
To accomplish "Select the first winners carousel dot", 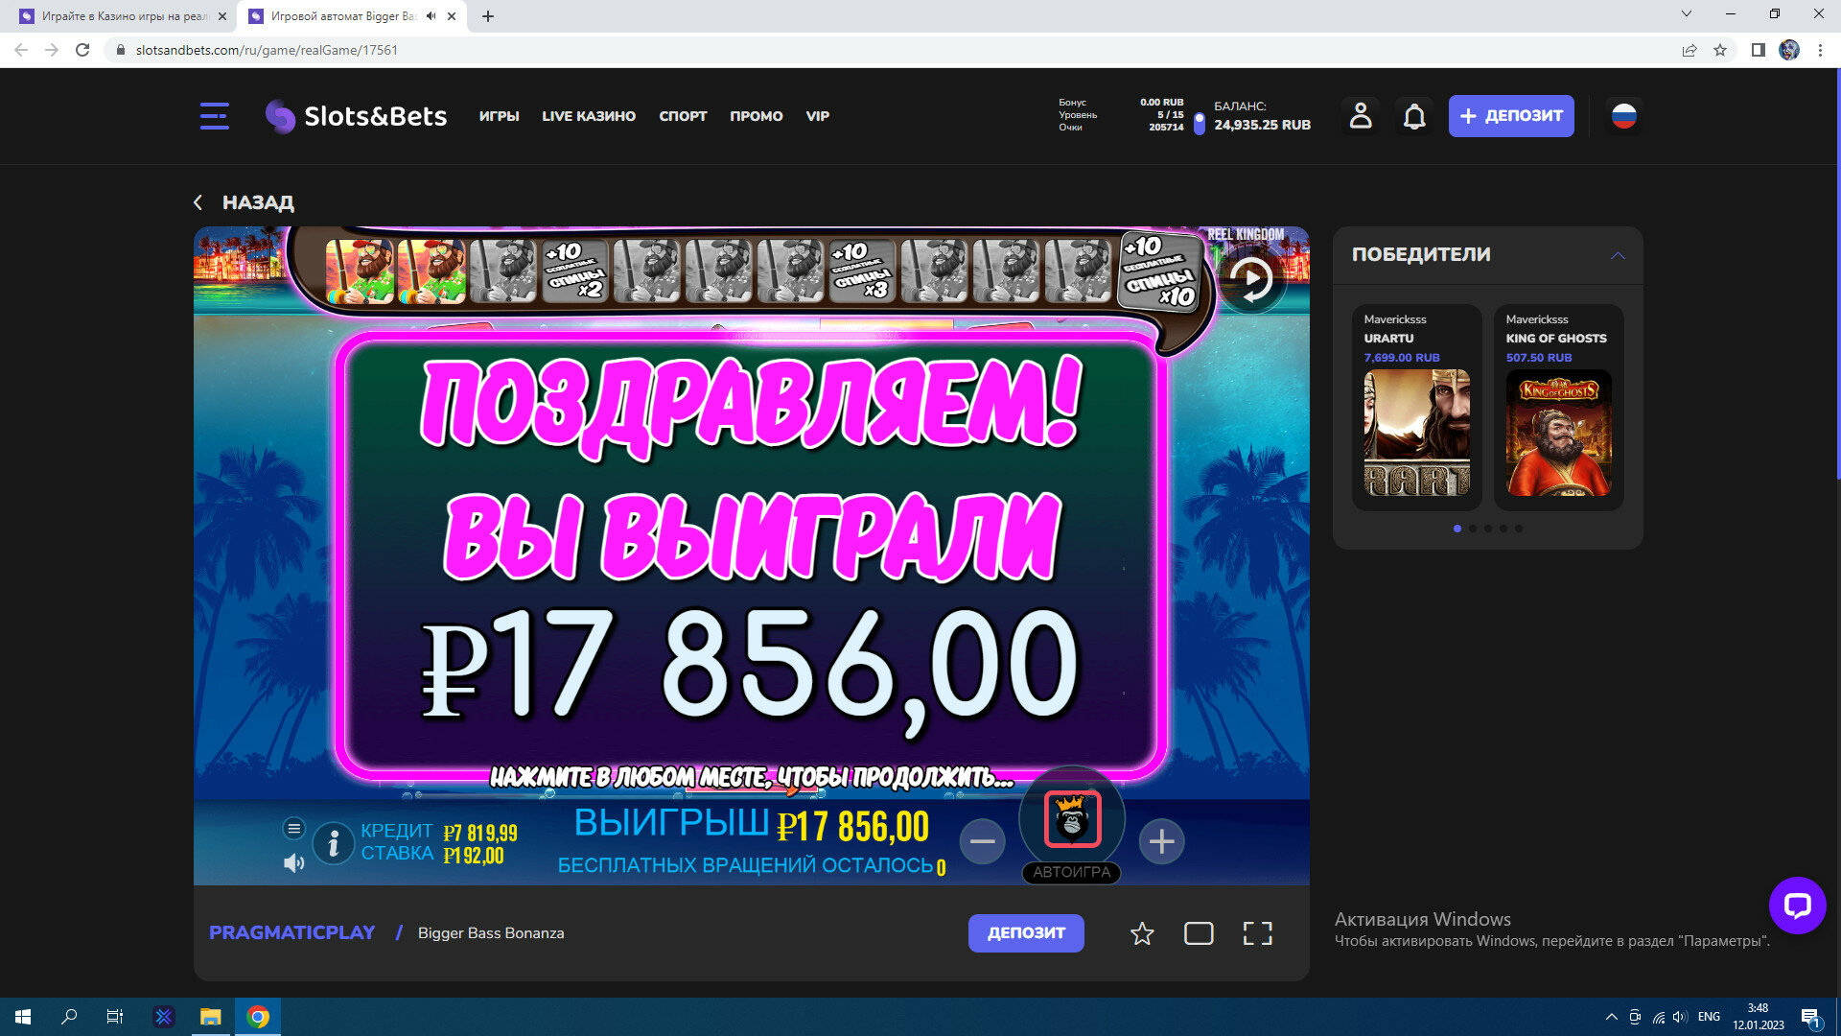I will (x=1457, y=529).
